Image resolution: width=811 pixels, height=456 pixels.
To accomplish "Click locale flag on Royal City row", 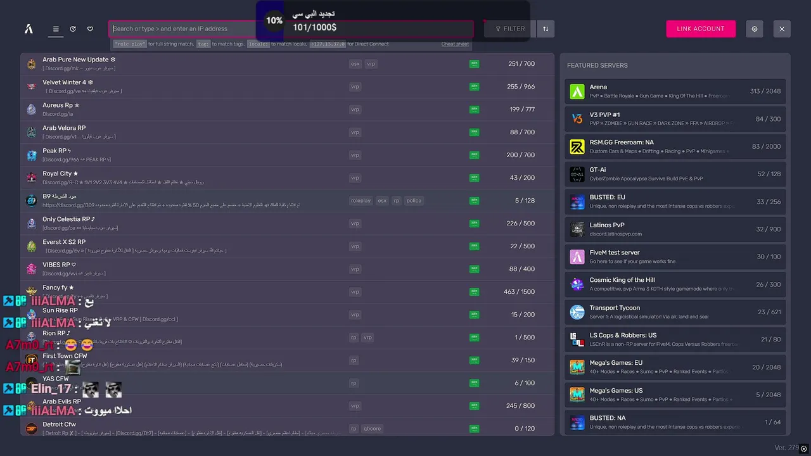I will [x=474, y=178].
